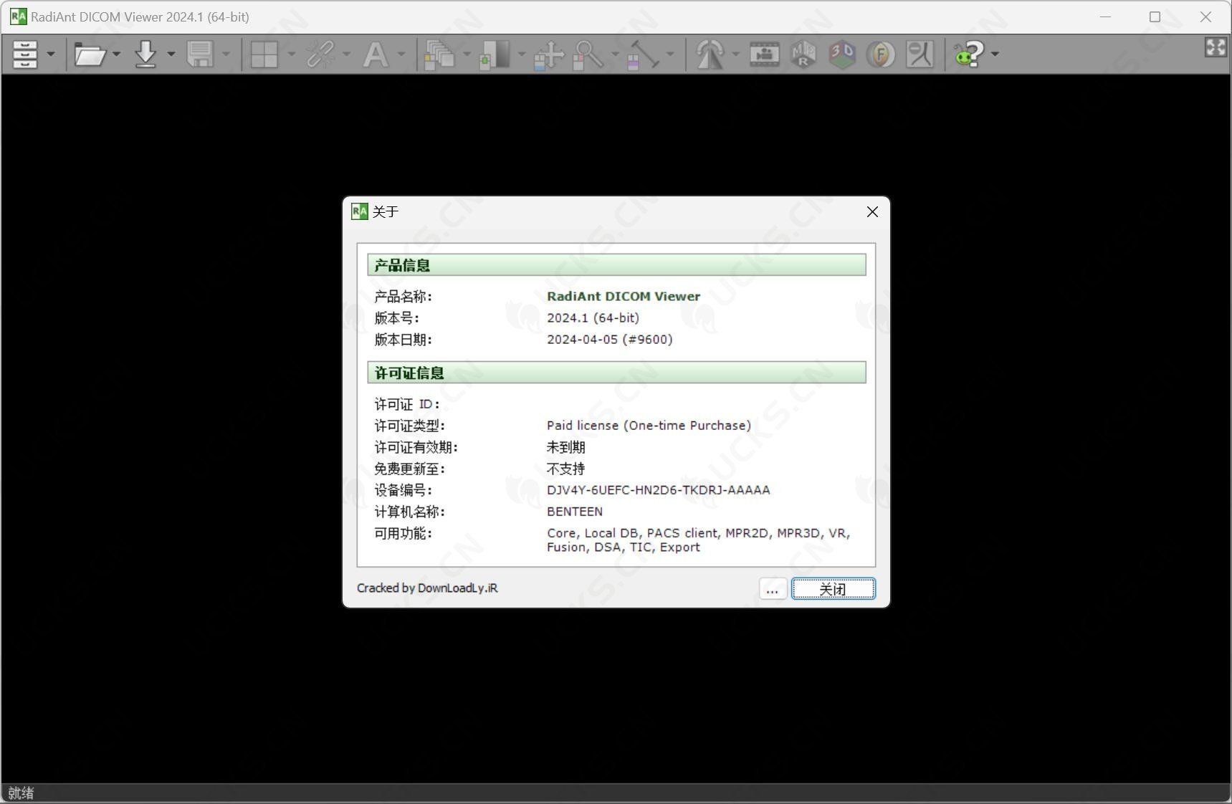Expand the download icon dropdown arrow

pyautogui.click(x=171, y=54)
